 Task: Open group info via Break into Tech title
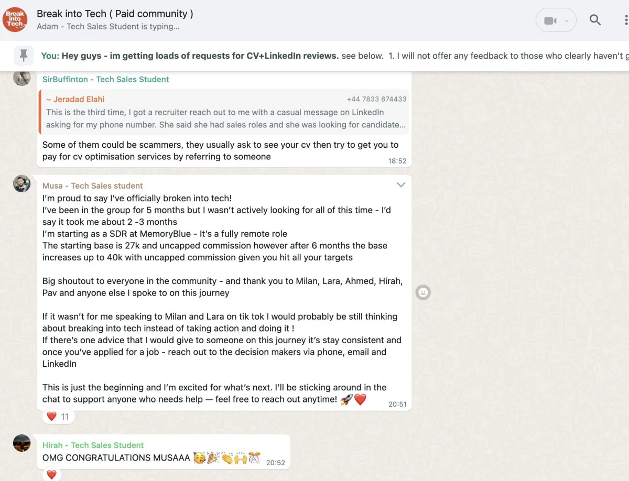click(x=115, y=14)
